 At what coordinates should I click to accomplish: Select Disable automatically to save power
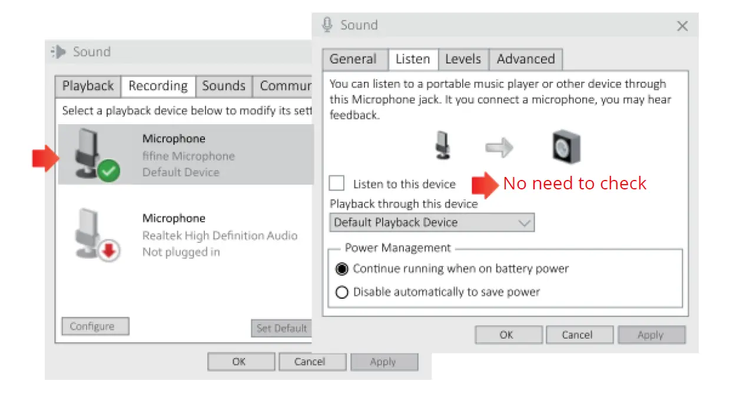click(x=342, y=291)
